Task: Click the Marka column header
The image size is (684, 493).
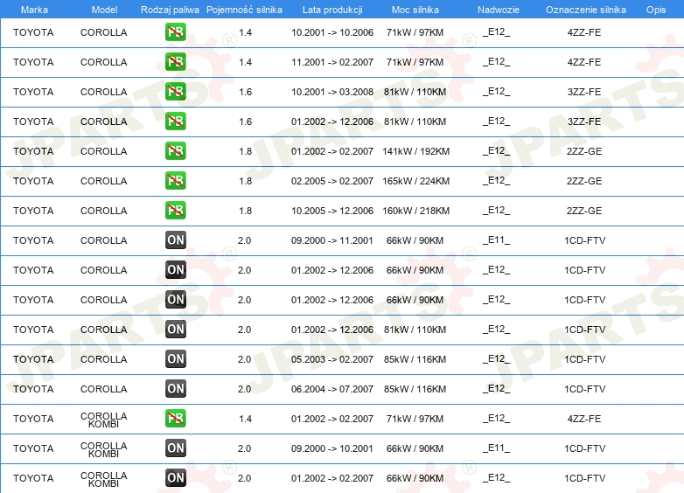Action: (x=34, y=10)
